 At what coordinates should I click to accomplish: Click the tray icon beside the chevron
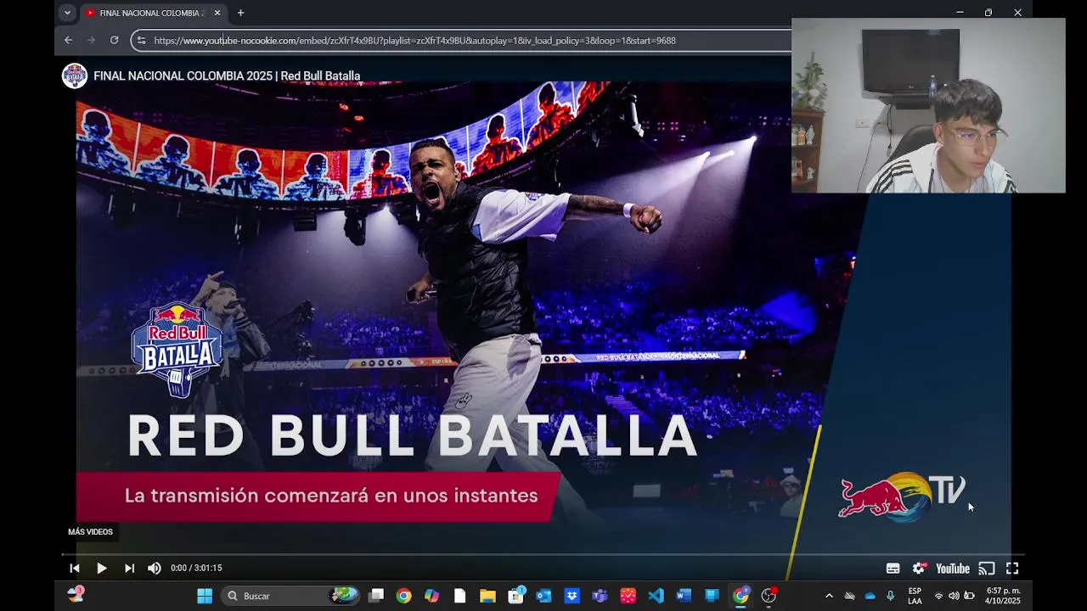click(849, 596)
